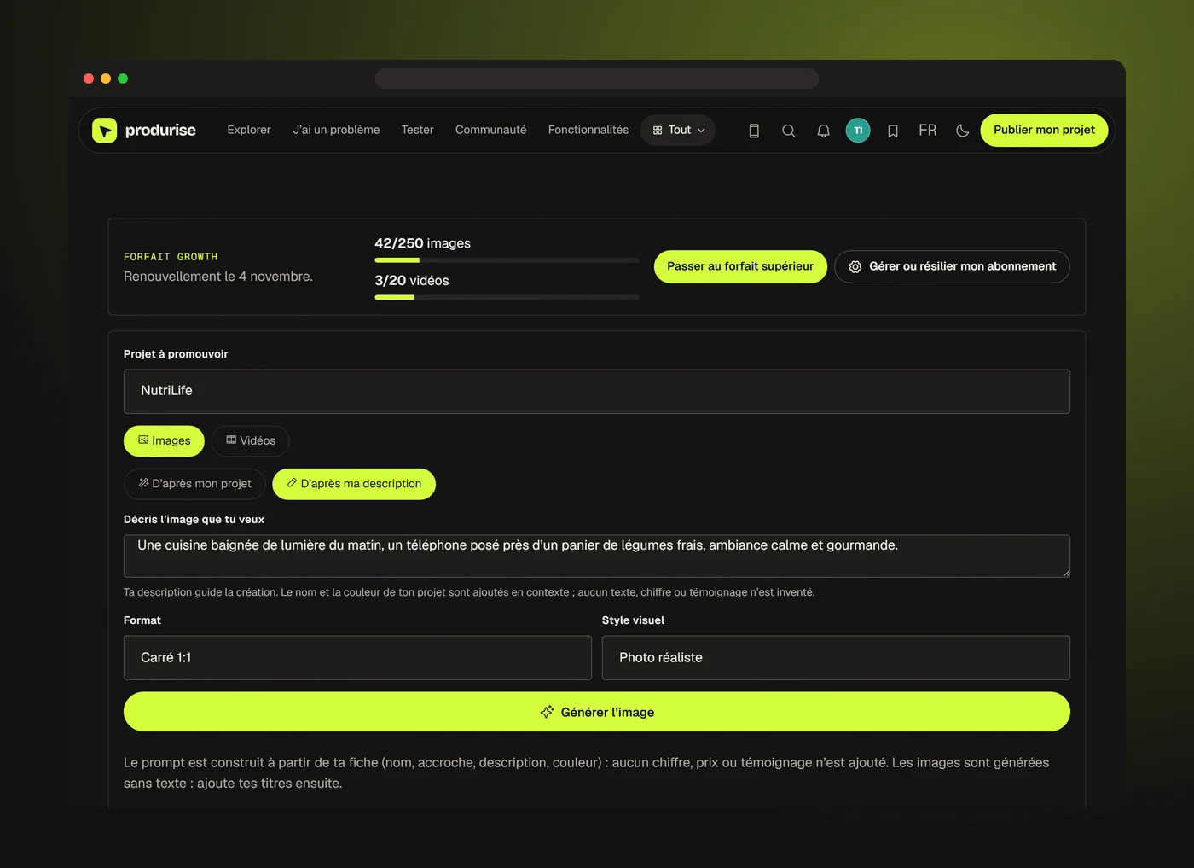Open the TI user avatar

point(858,131)
